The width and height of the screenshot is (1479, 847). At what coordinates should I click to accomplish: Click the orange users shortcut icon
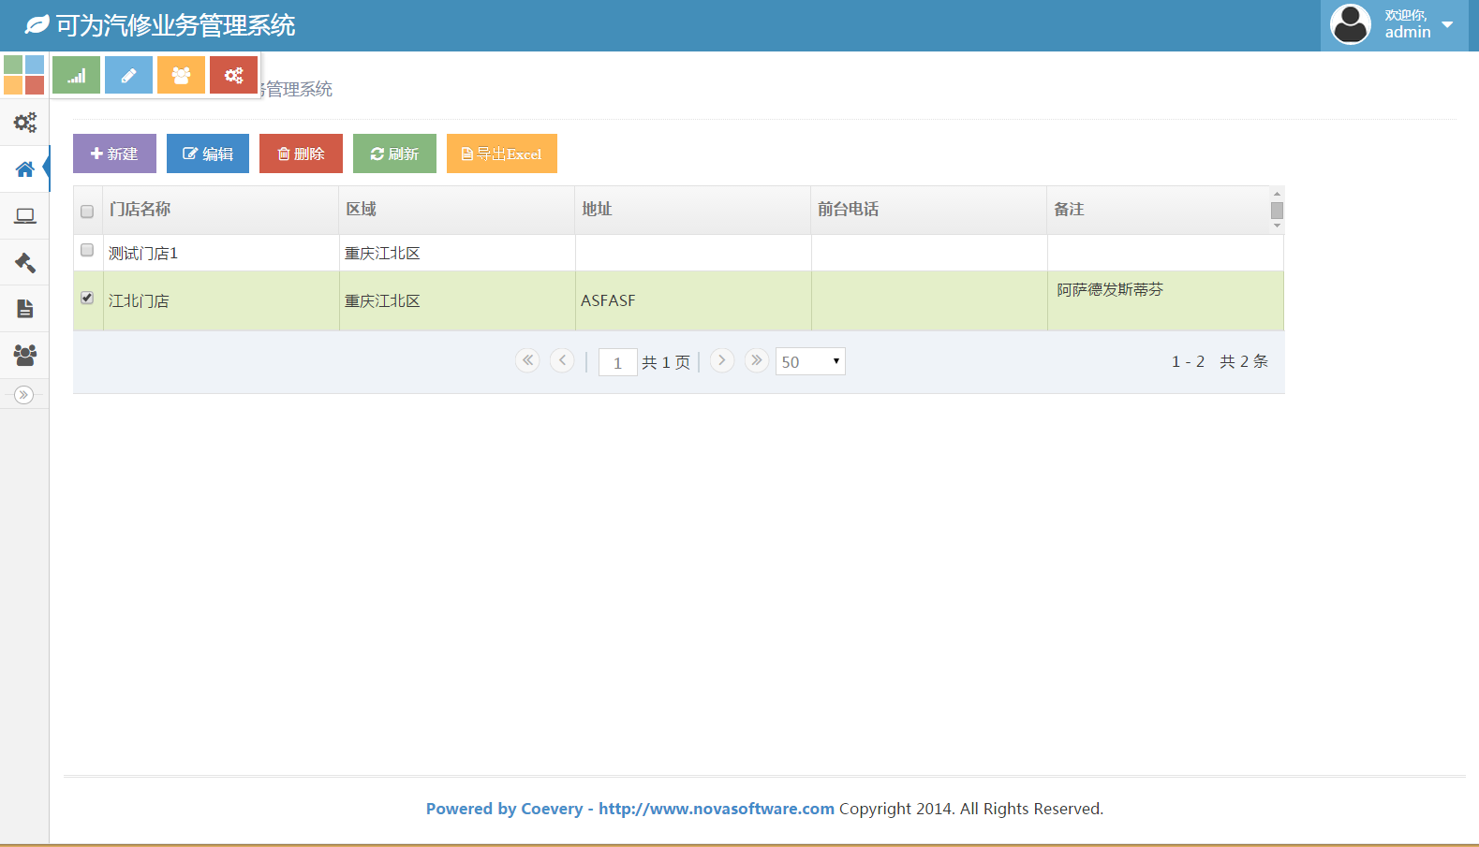[x=181, y=75]
